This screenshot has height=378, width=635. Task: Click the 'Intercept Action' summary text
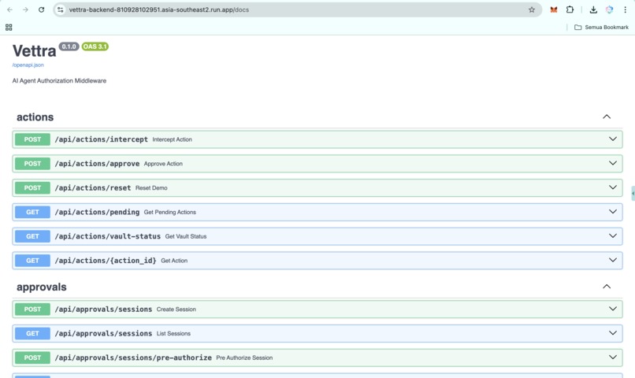[x=172, y=139]
